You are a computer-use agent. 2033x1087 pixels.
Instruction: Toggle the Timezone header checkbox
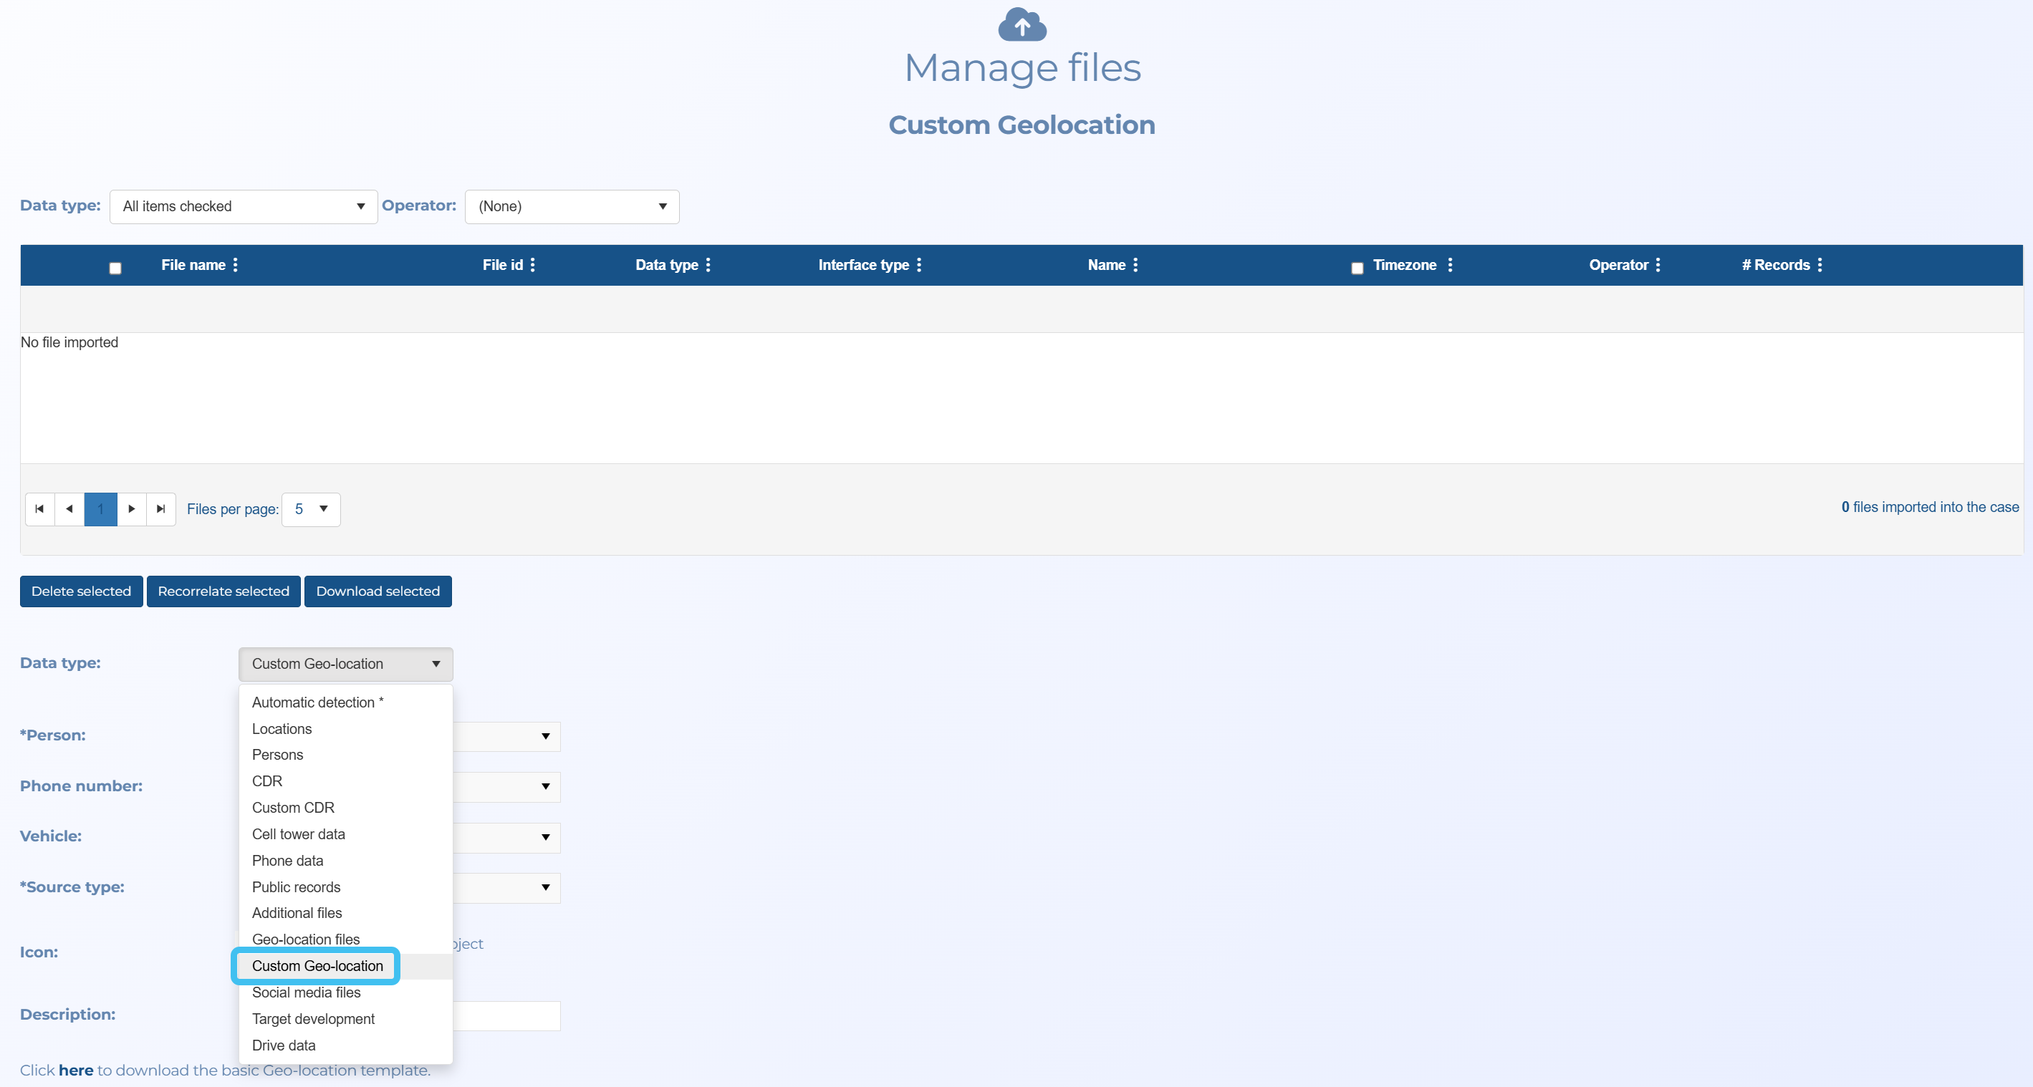[1357, 269]
